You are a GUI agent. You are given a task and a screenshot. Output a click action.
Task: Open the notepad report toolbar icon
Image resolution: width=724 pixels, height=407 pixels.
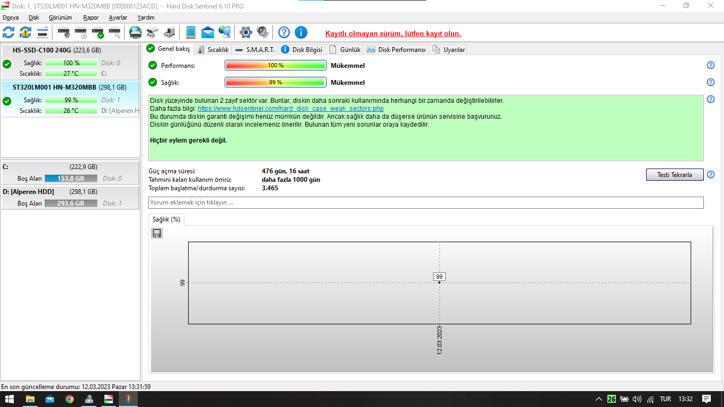coord(191,32)
